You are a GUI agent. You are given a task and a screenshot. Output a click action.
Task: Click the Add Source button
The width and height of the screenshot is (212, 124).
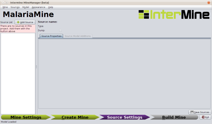pyautogui.click(x=25, y=22)
